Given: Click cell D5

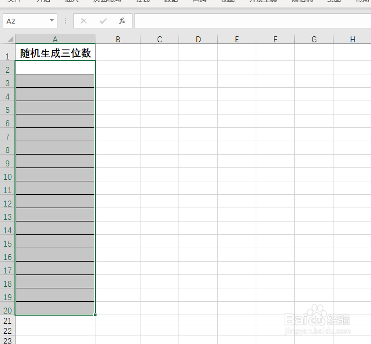Looking at the screenshot, I should point(198,108).
